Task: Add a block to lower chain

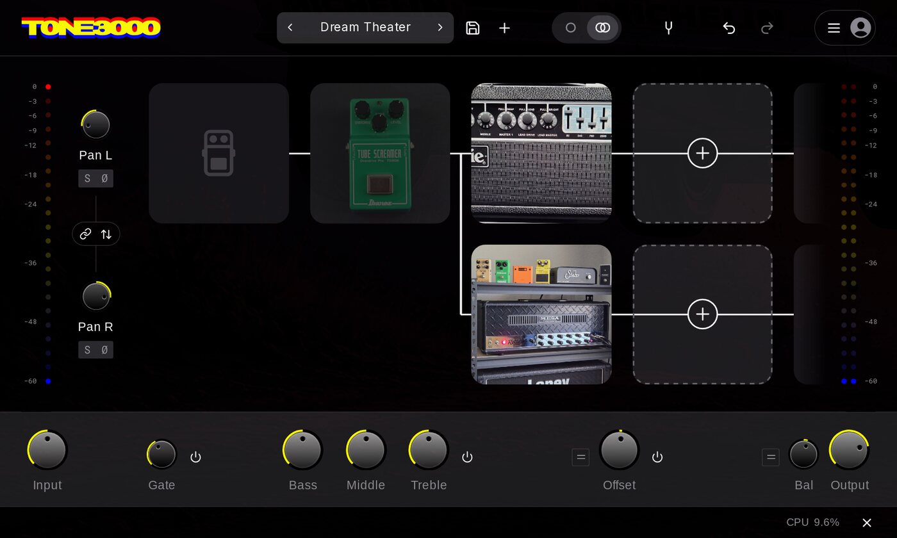Action: click(703, 314)
